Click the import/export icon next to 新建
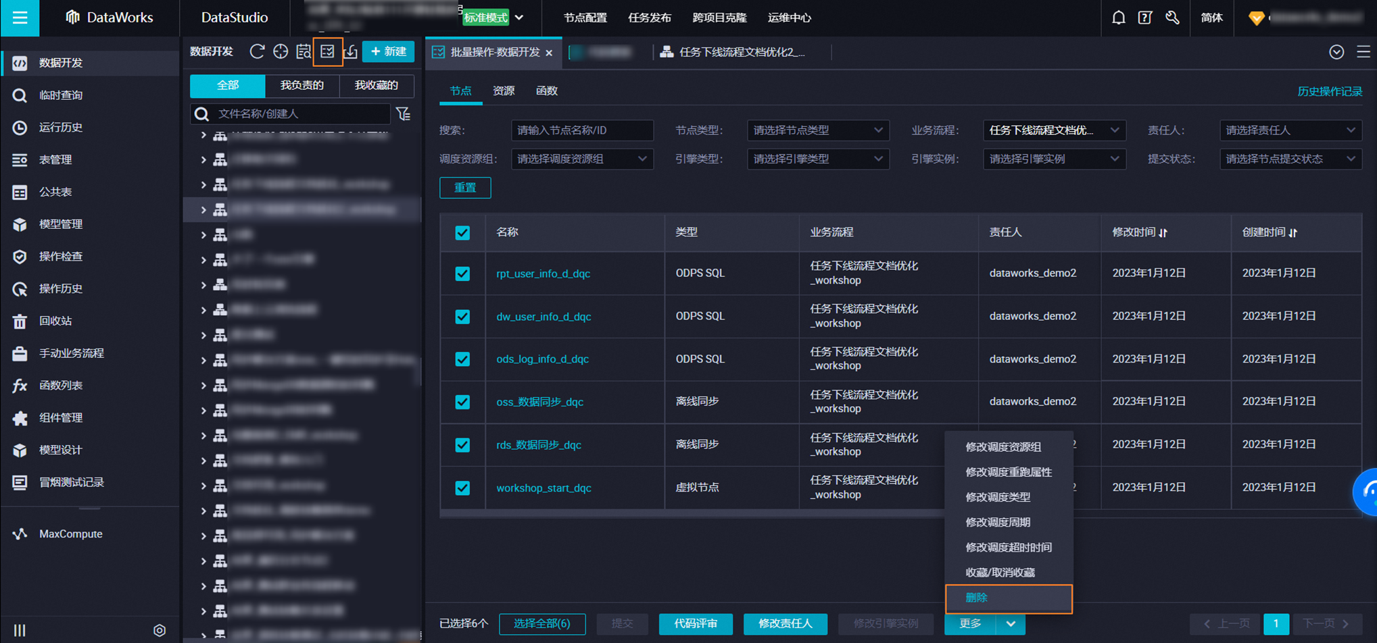Screen dimensions: 1377x643 click(351, 51)
